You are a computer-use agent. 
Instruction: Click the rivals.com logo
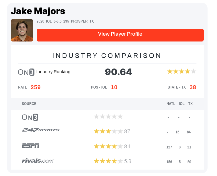[38, 161]
